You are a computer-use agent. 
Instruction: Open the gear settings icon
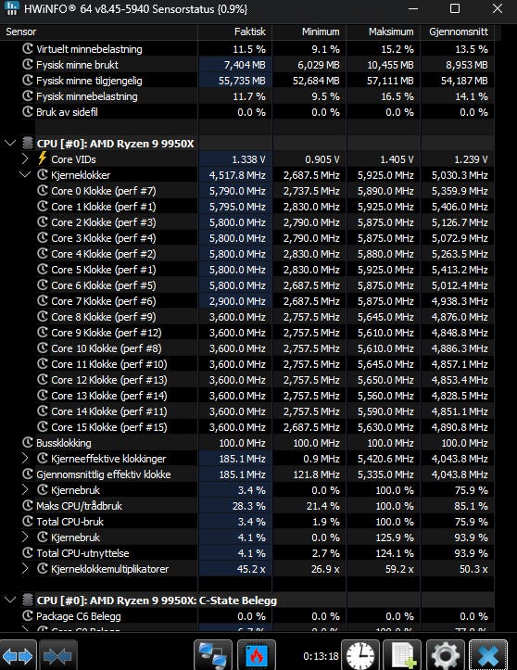pos(446,655)
